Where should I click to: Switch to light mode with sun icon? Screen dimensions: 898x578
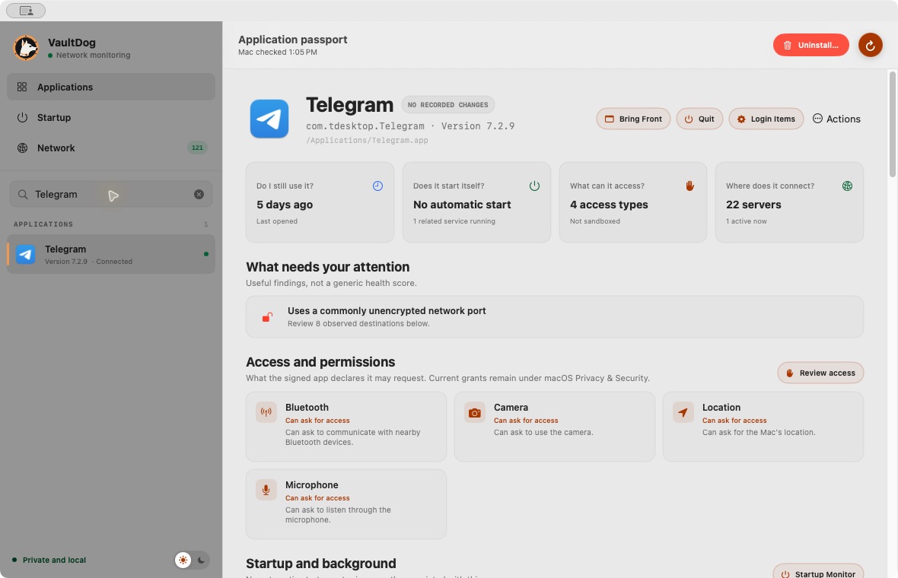[183, 561]
